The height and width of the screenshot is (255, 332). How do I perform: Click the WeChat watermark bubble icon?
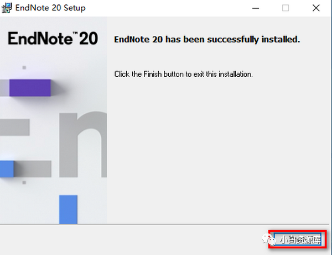pyautogui.click(x=269, y=239)
